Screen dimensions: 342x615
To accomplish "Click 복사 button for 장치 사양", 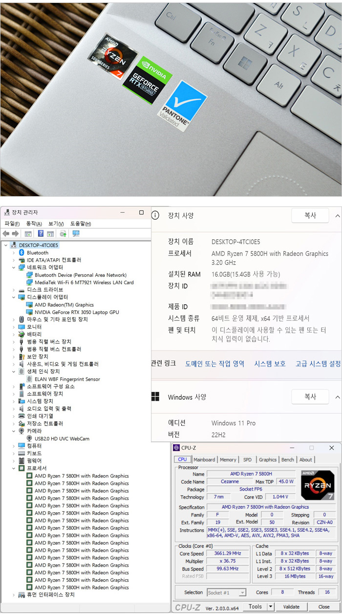I will [x=310, y=215].
